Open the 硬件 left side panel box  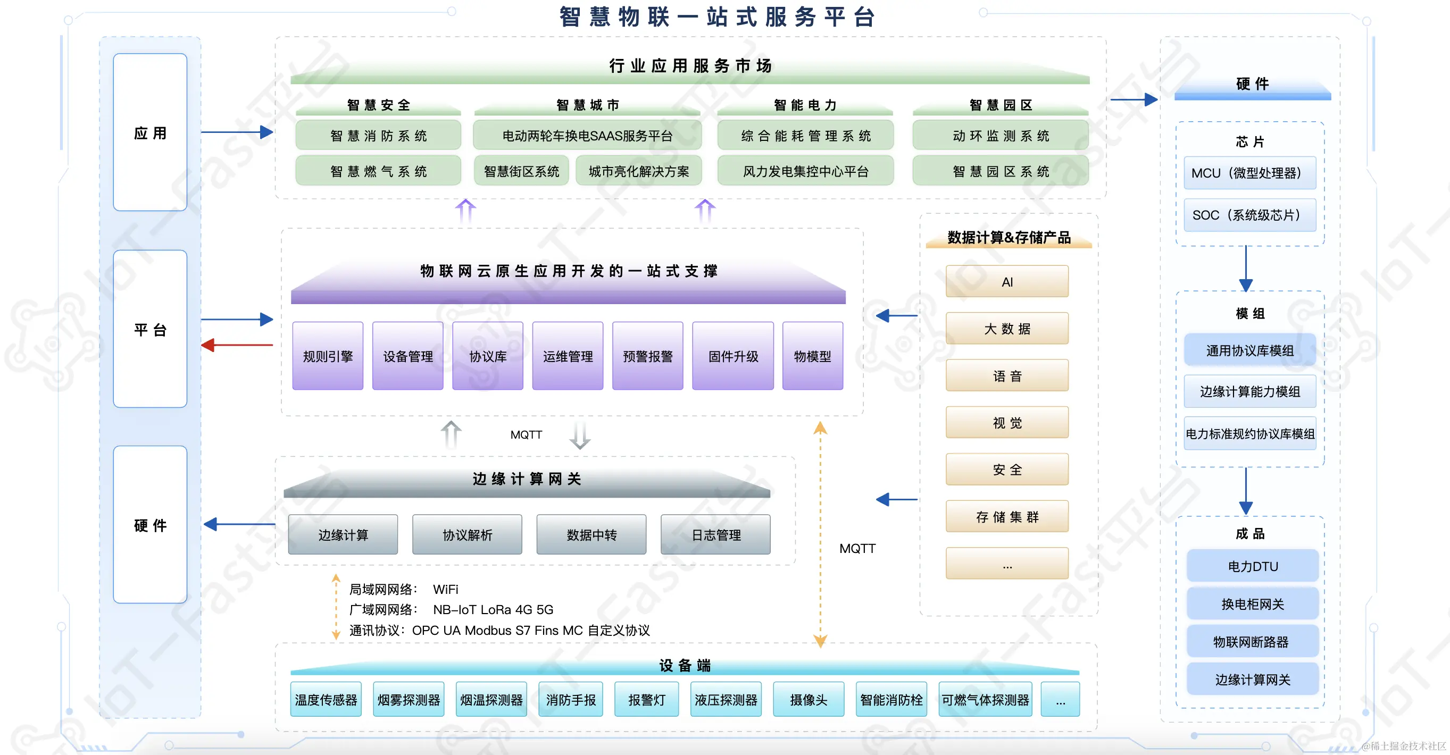(x=149, y=525)
